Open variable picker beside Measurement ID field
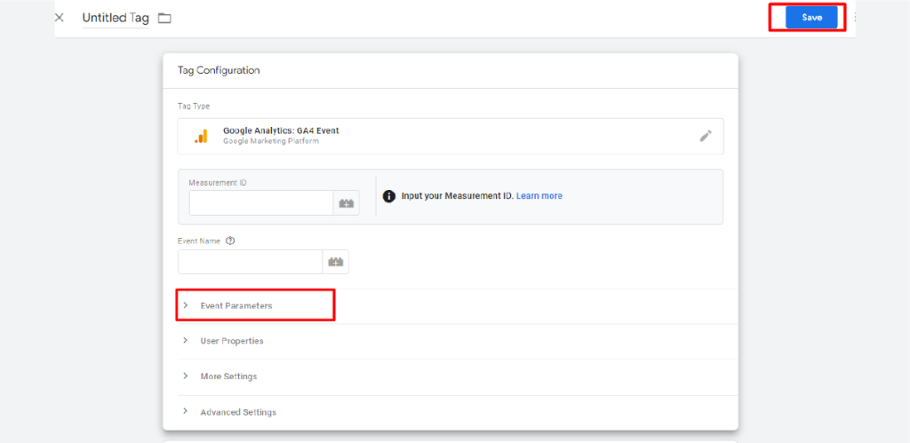The height and width of the screenshot is (443, 910). point(347,203)
